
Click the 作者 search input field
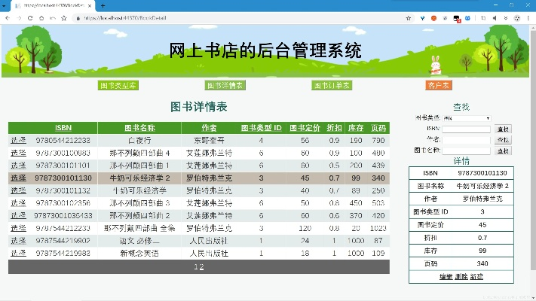(466, 140)
